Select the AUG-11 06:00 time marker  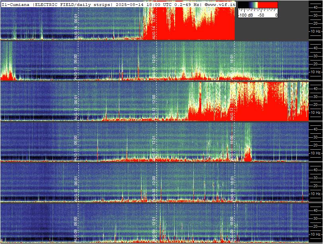point(76,148)
